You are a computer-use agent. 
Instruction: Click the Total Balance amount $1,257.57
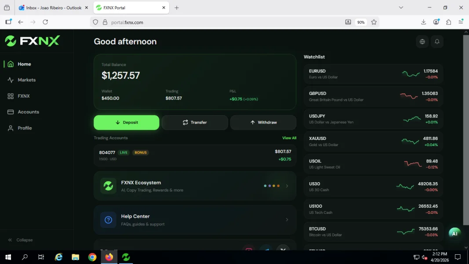(x=120, y=75)
